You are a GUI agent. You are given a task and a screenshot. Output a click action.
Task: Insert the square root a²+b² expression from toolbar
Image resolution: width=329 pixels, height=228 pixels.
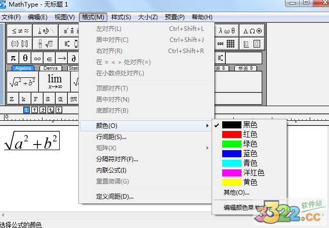click(x=23, y=81)
